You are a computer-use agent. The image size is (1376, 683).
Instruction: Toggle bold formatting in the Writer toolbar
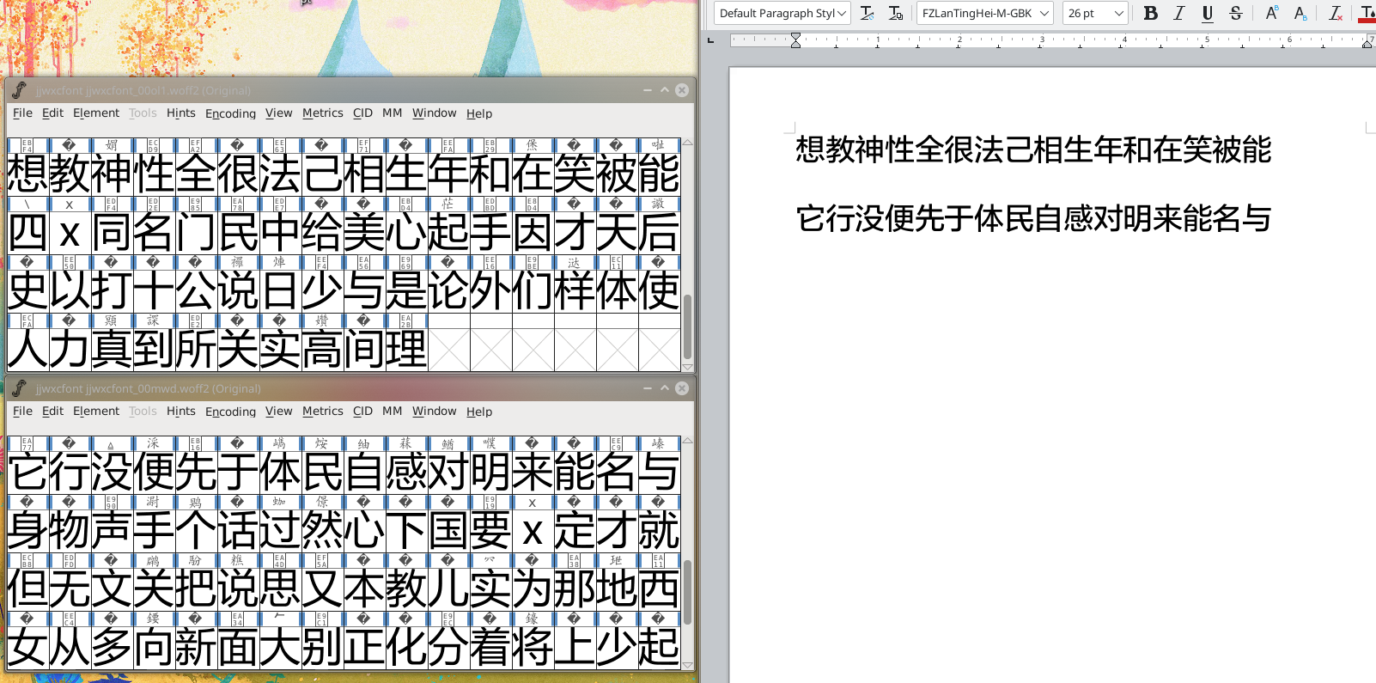click(x=1150, y=13)
